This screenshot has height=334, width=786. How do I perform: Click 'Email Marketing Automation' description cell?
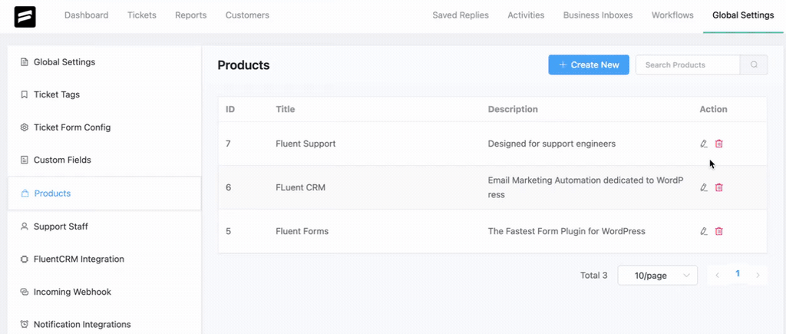click(x=586, y=187)
